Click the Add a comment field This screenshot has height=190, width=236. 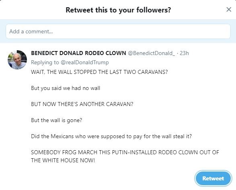coord(118,31)
